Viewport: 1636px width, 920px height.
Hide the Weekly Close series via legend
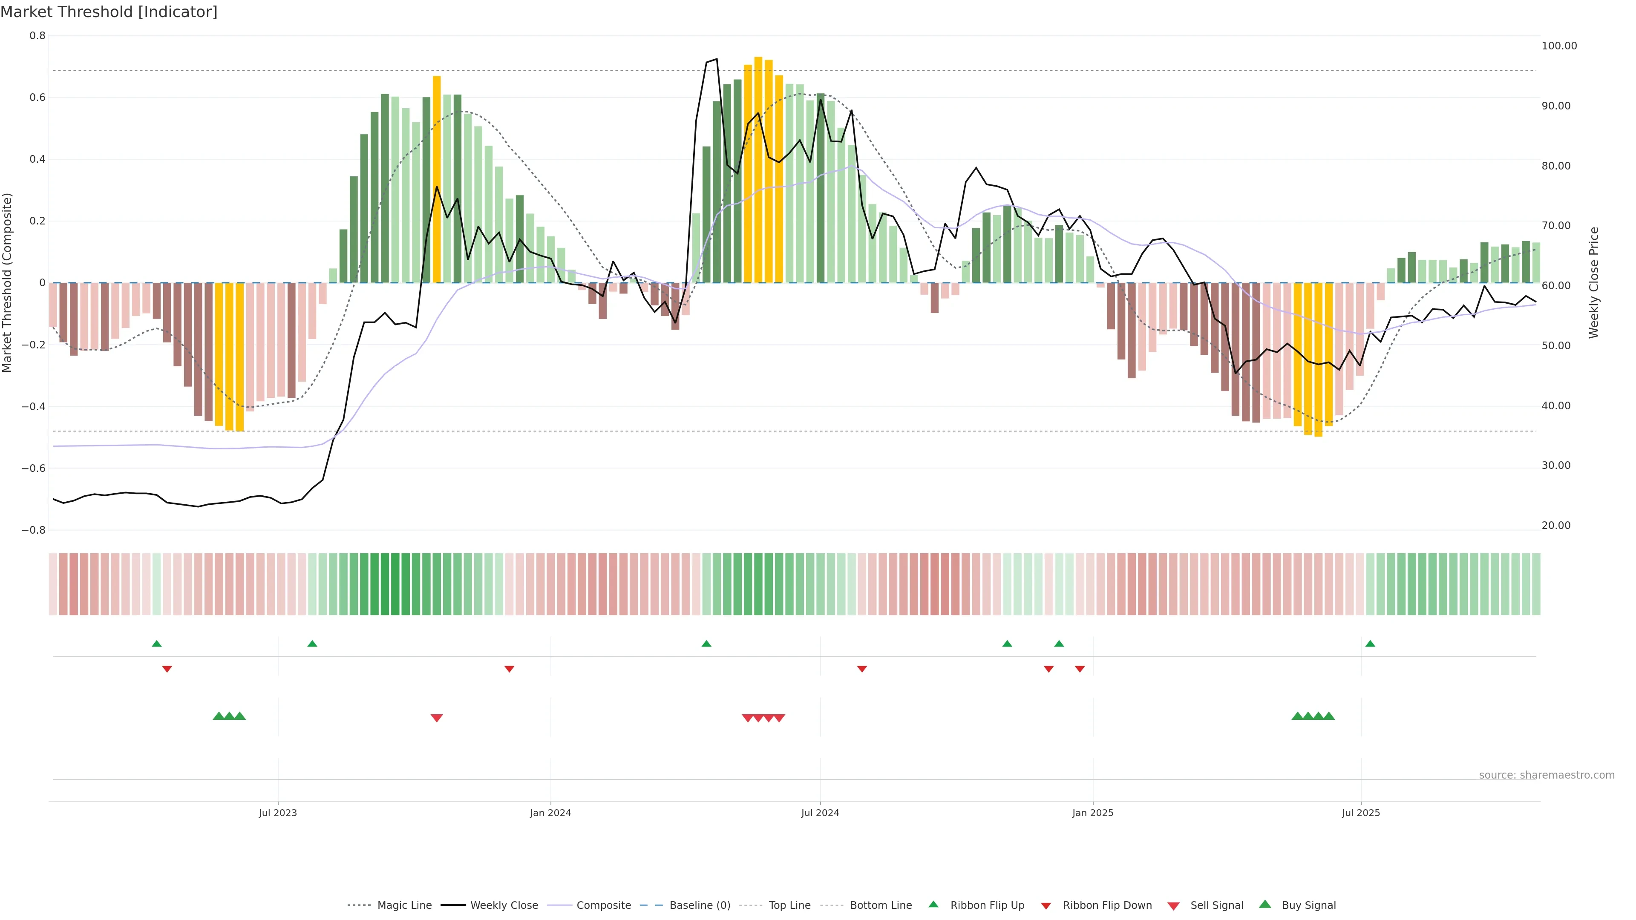coord(504,906)
